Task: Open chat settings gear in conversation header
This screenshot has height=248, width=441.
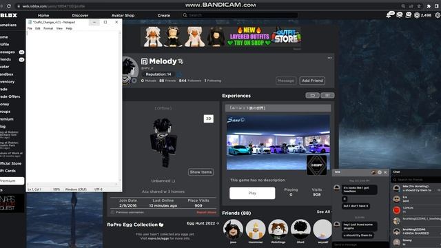Action: tap(380, 172)
